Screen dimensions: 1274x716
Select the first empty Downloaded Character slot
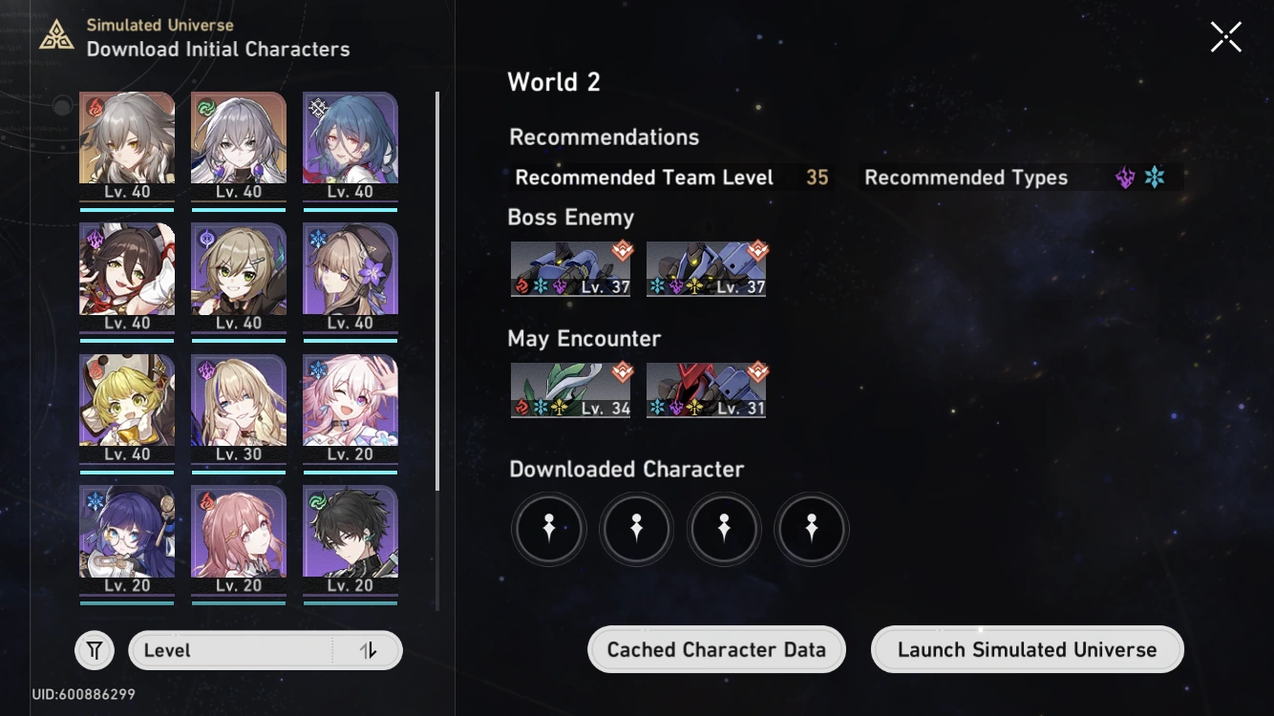[x=549, y=529]
